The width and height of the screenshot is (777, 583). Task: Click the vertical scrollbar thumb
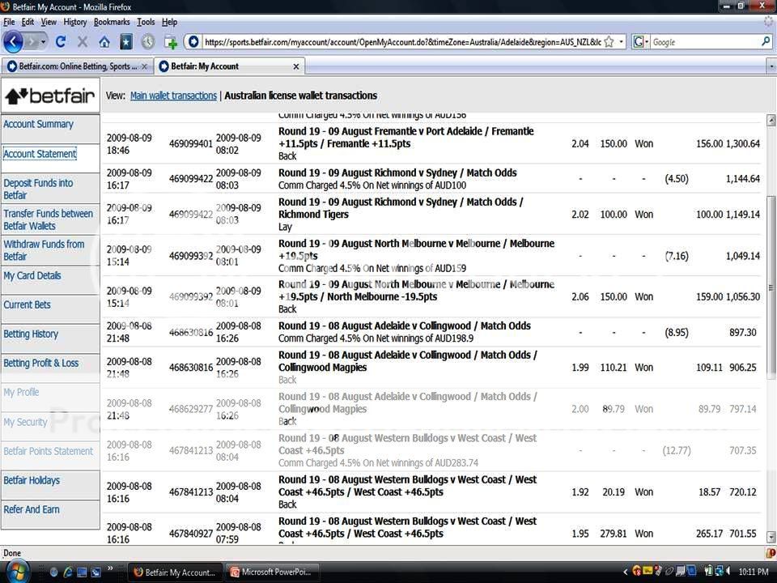click(x=771, y=287)
